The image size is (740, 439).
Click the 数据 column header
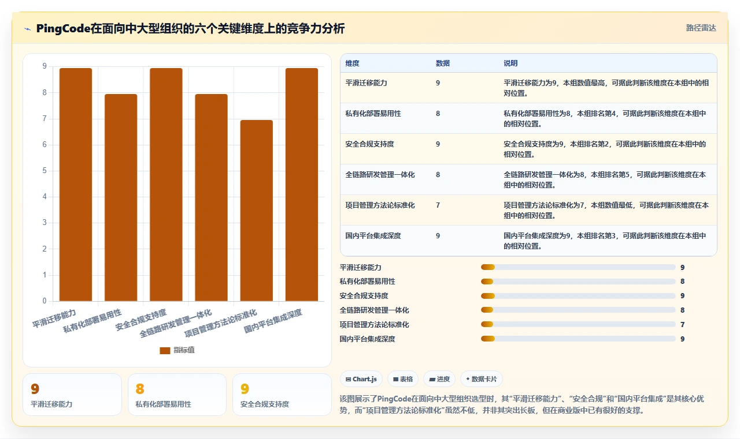point(443,63)
